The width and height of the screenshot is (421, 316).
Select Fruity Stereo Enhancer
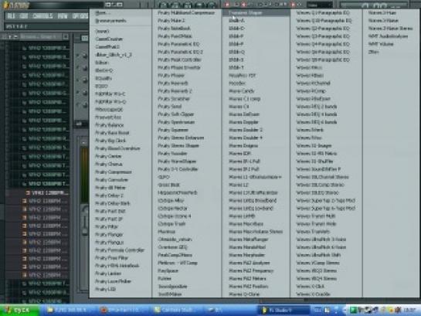pos(181,138)
